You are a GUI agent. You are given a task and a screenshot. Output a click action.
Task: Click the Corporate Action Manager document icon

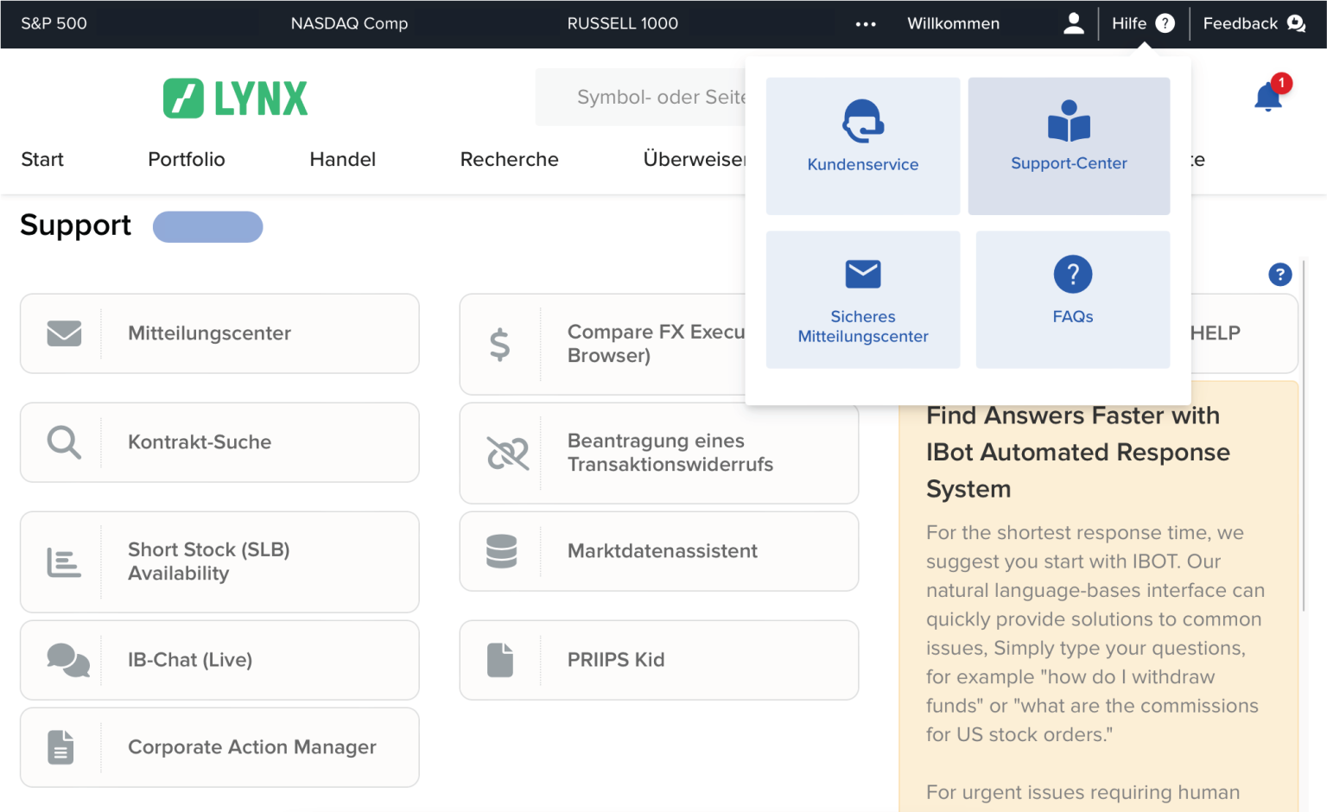60,747
